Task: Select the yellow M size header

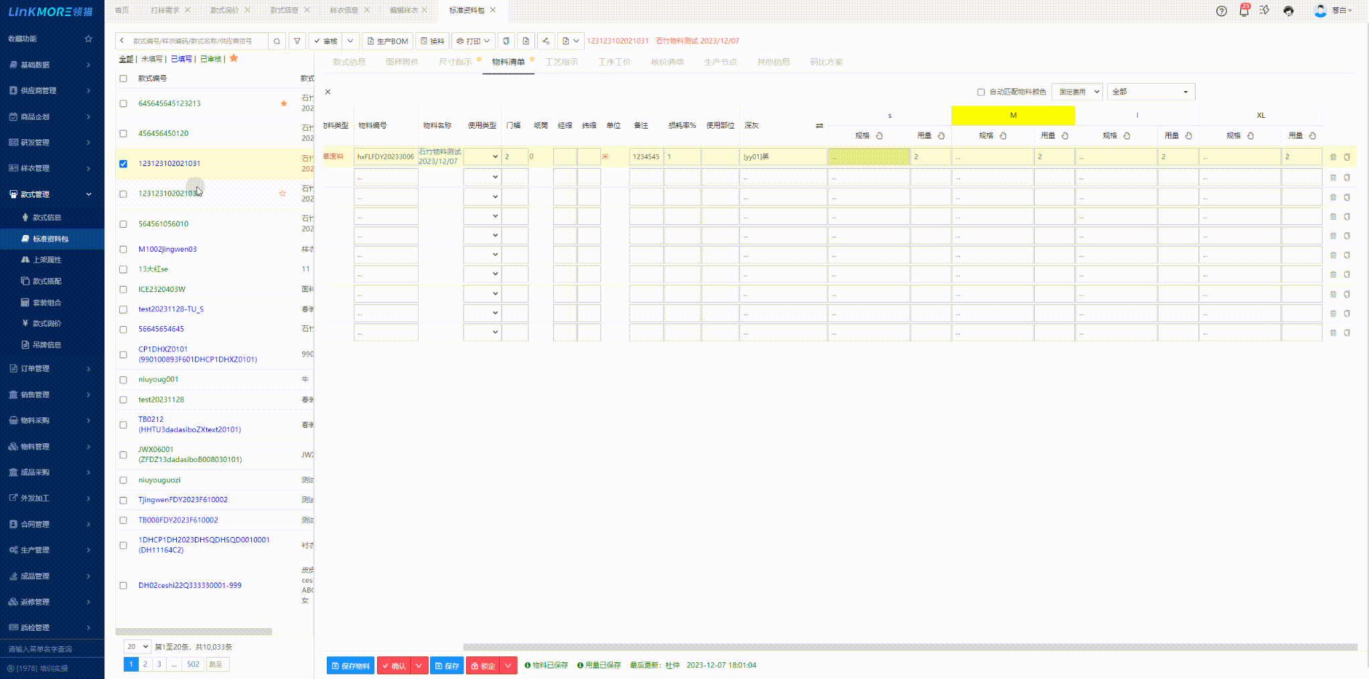Action: (1013, 115)
